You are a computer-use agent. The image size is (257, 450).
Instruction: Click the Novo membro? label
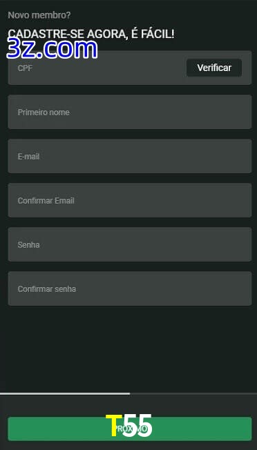39,15
